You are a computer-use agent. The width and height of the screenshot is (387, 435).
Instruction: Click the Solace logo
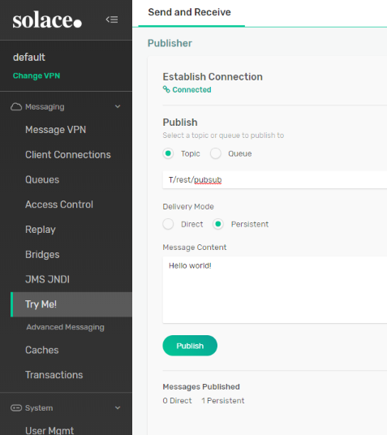point(47,20)
